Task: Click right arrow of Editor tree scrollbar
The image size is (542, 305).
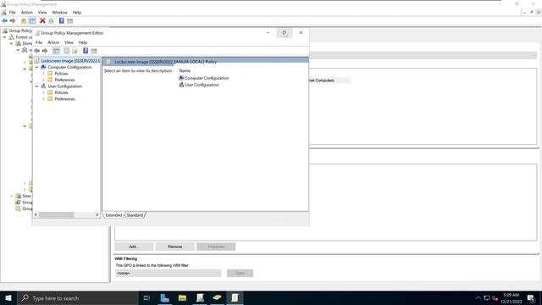Action: pos(97,214)
